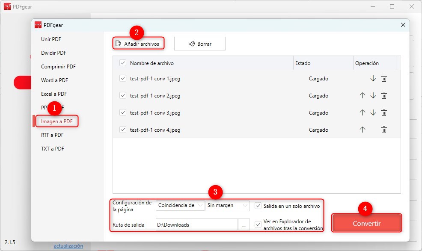Open Unir PDF tool
Screen dimensions: 422x251
[x=51, y=39]
